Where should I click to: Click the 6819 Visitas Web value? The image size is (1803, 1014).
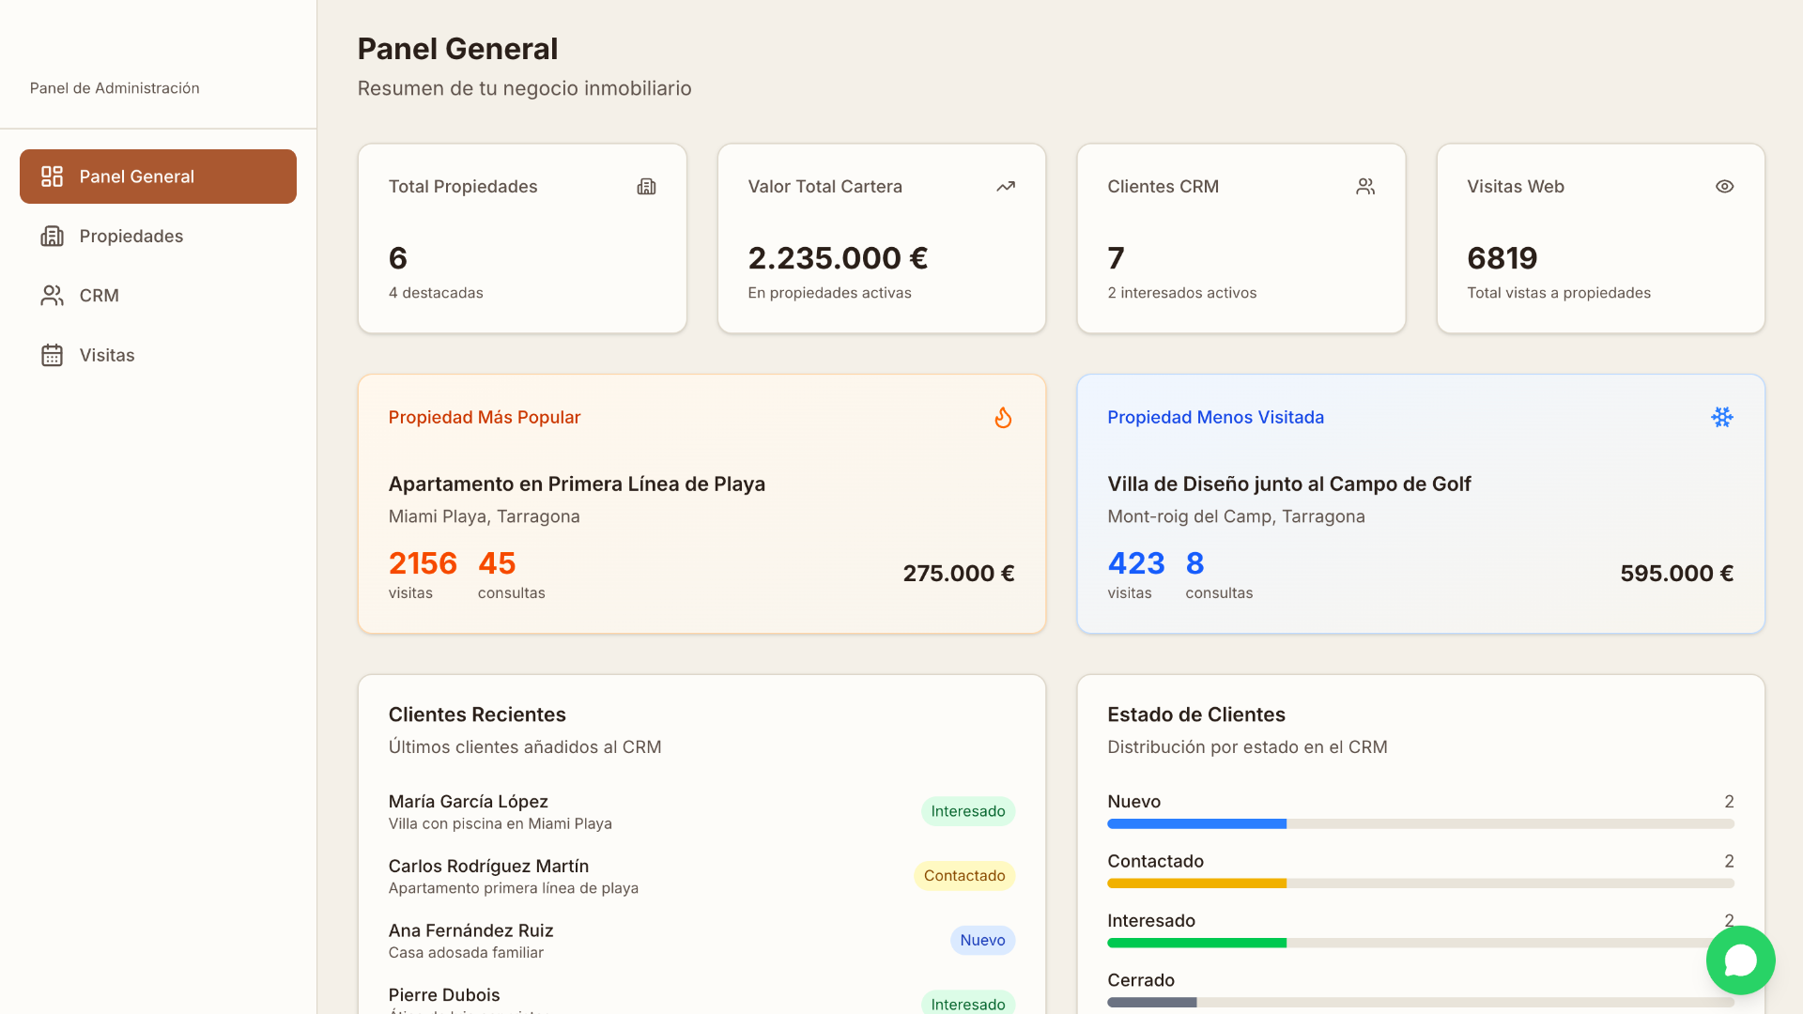(1502, 258)
